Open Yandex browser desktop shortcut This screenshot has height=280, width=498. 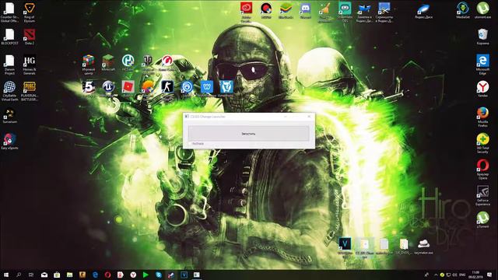(x=482, y=89)
